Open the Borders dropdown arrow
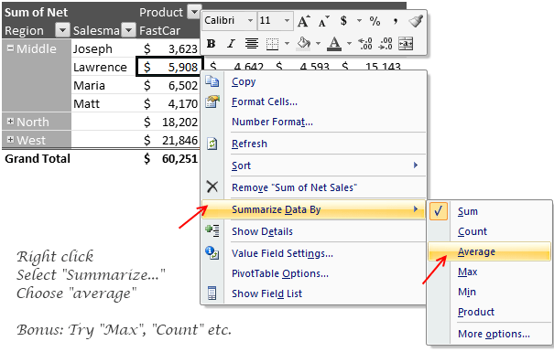The width and height of the screenshot is (554, 352). point(287,44)
